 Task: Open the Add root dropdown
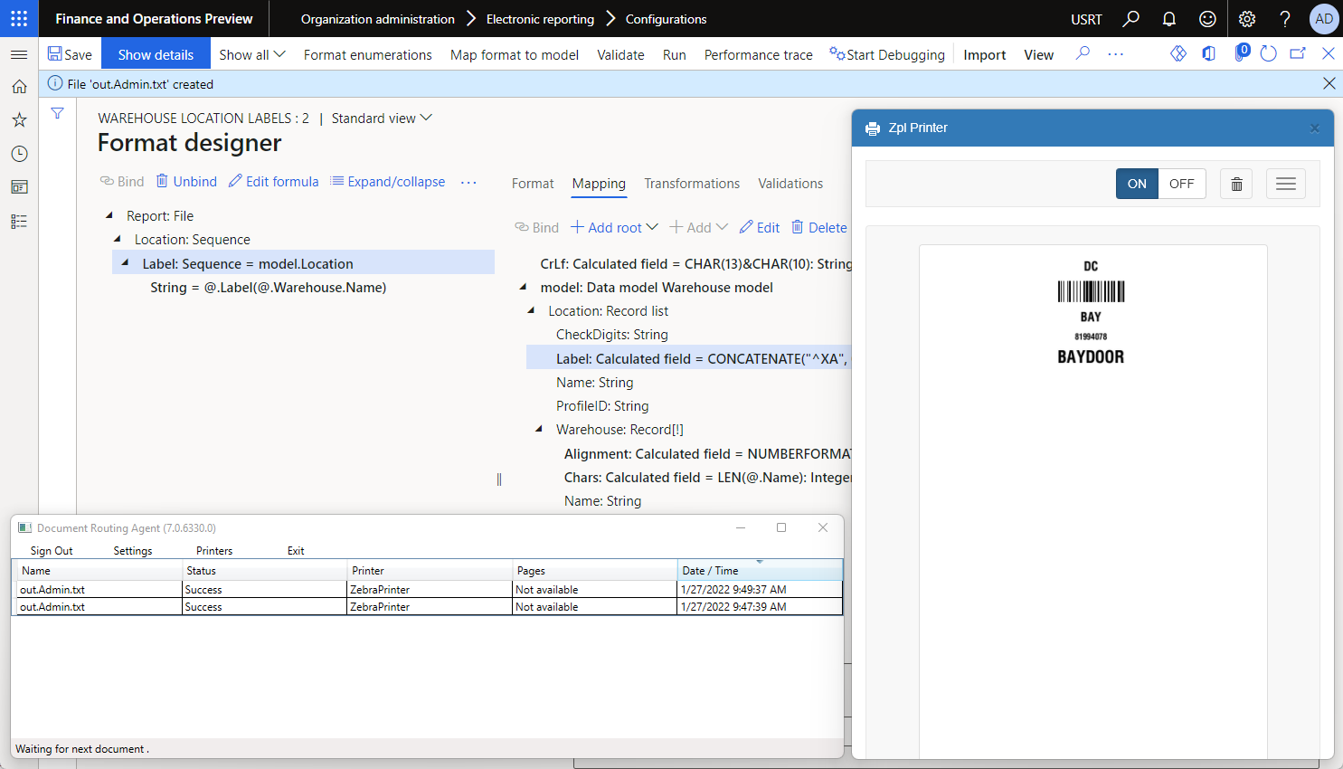coord(614,227)
